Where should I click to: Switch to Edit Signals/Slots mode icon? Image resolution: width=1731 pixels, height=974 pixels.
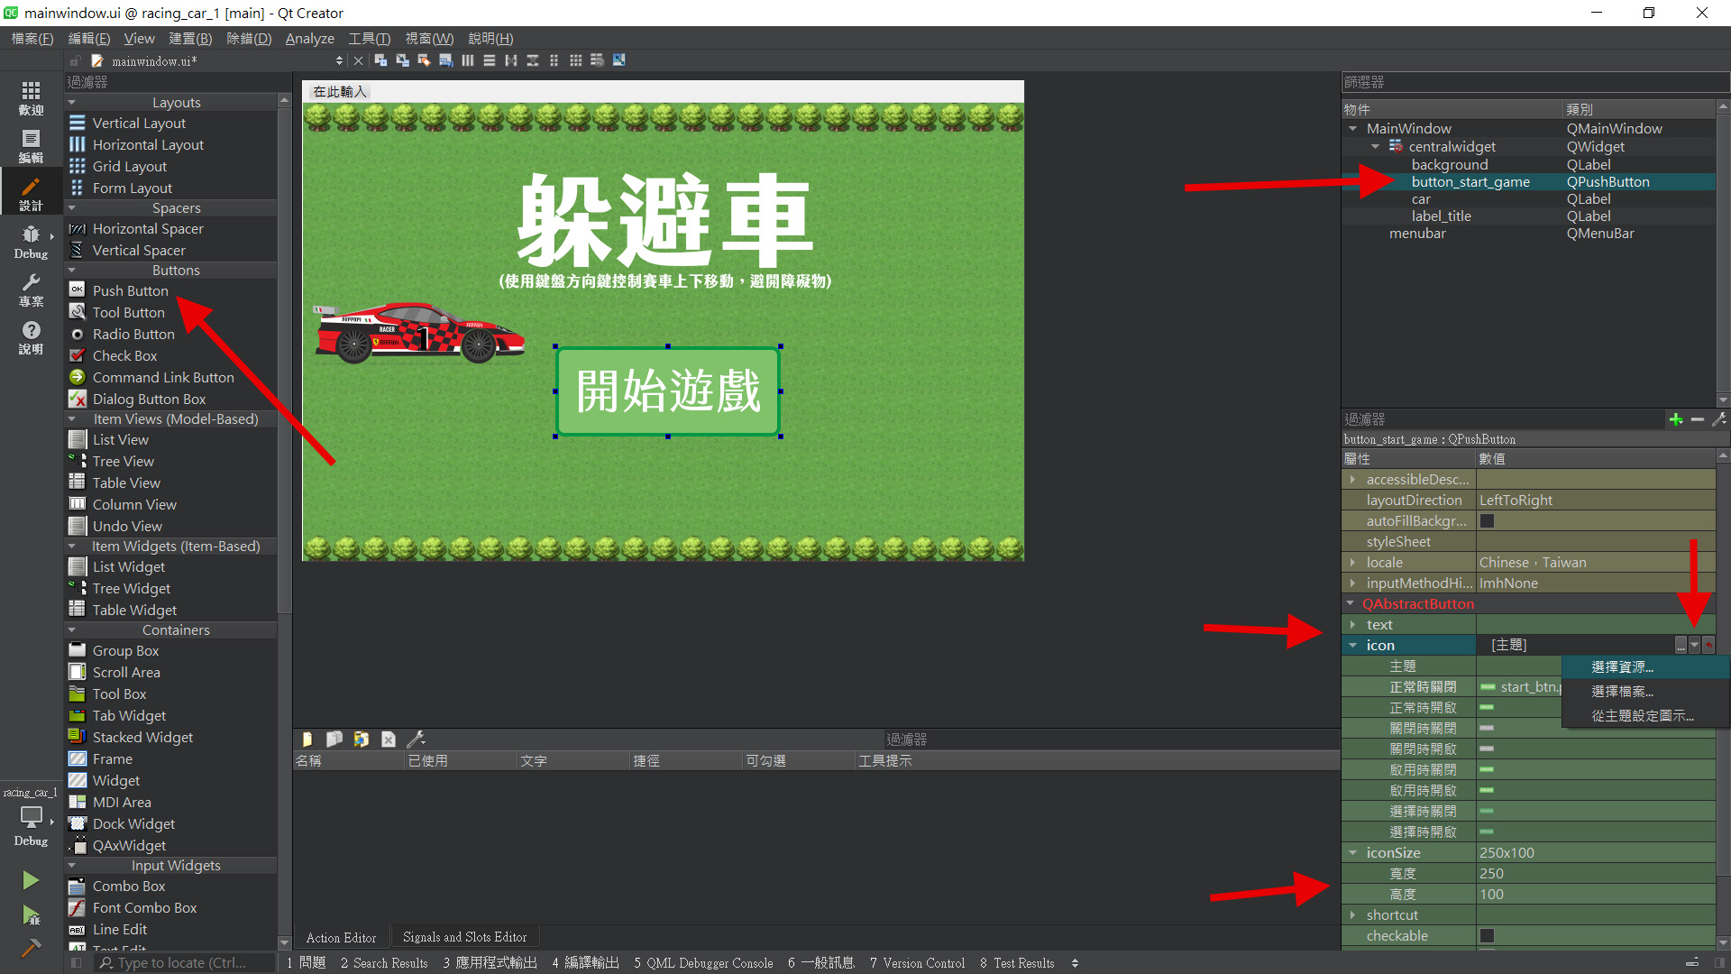coord(402,60)
